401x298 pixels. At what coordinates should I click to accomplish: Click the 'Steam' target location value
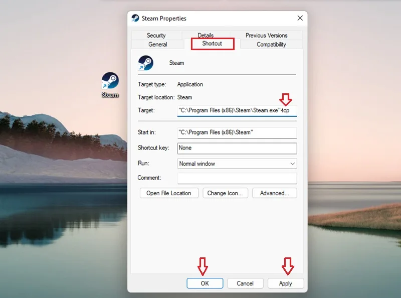(x=184, y=97)
